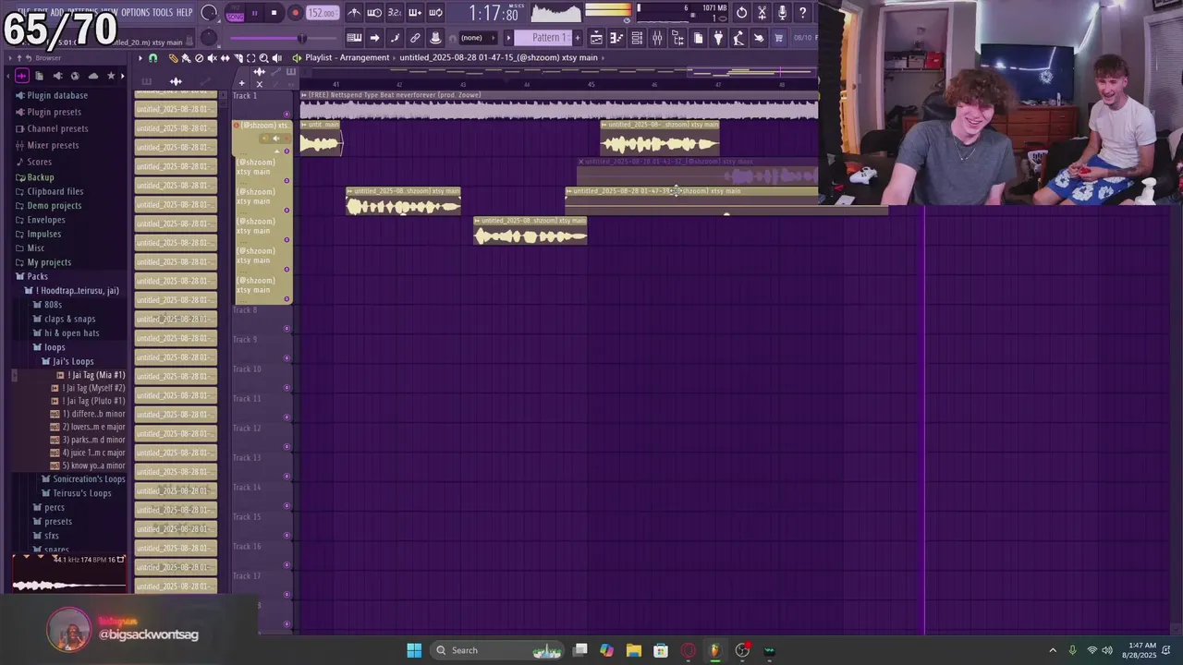1183x665 pixels.
Task: Click the song position slider handle
Action: [301, 38]
